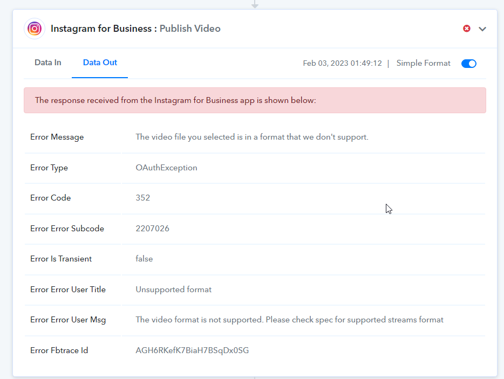Select the Error Fbtrace Id label
Screen dimensions: 504x379
(59, 350)
